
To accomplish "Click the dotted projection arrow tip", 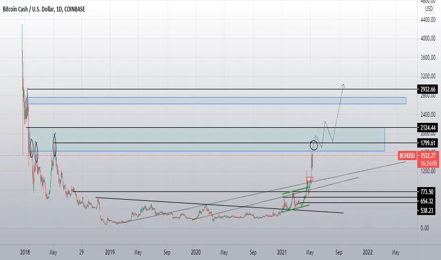I will point(343,85).
